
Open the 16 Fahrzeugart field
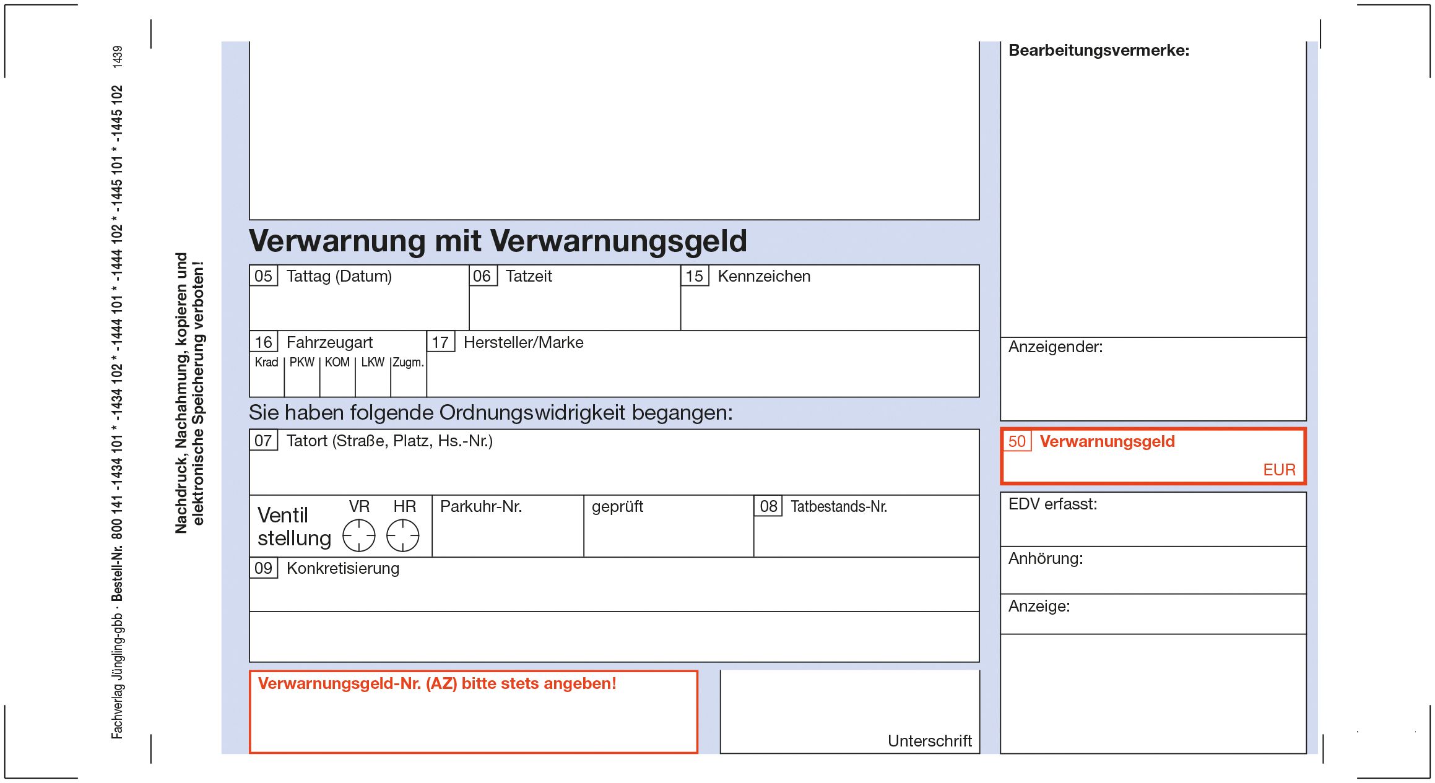pyautogui.click(x=265, y=342)
